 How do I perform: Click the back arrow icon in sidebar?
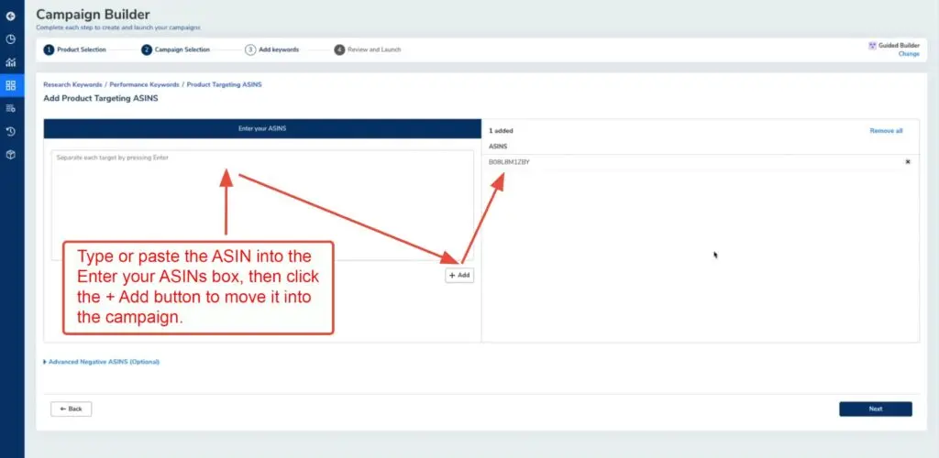(x=10, y=16)
